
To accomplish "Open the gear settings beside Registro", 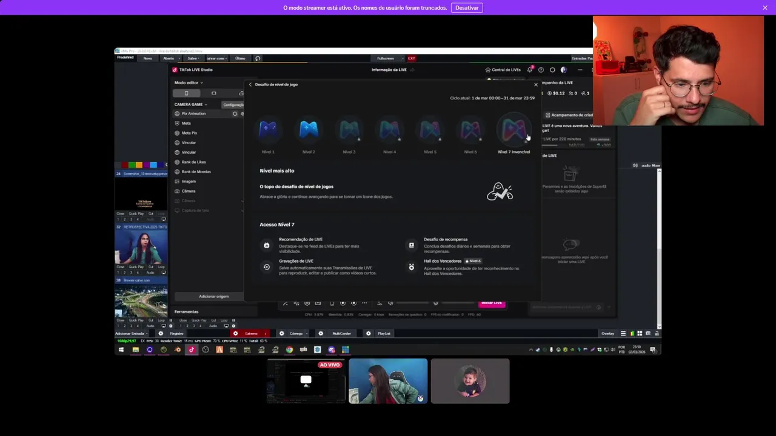I will [161, 334].
